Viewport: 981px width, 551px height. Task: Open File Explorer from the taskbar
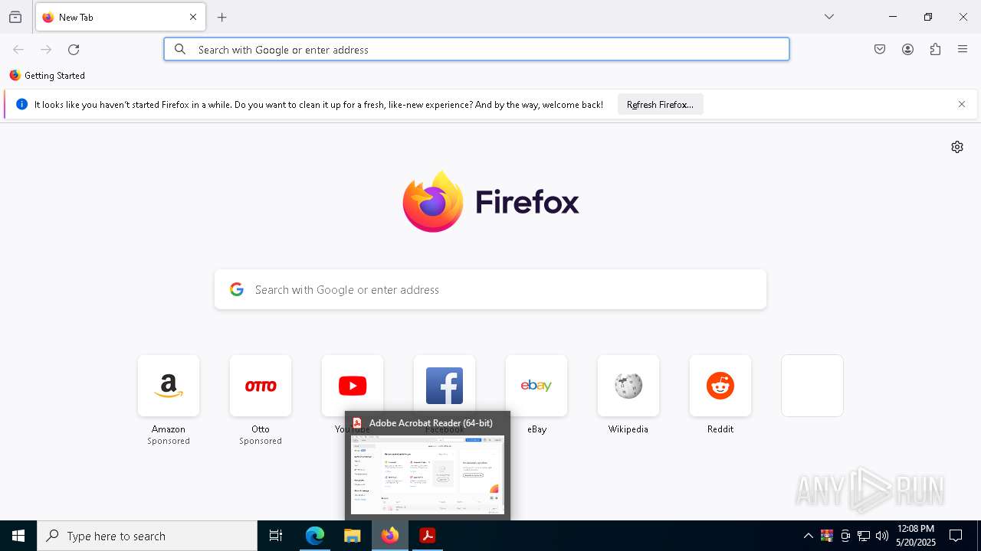point(353,536)
